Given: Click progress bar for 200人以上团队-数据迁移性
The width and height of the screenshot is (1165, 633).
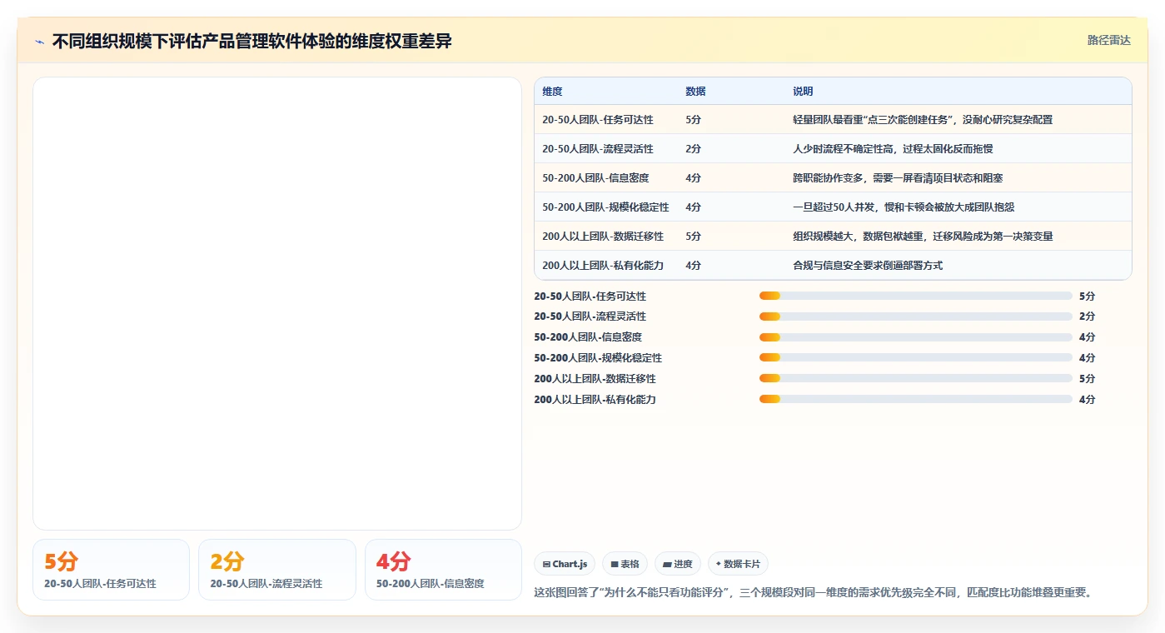Looking at the screenshot, I should [915, 379].
